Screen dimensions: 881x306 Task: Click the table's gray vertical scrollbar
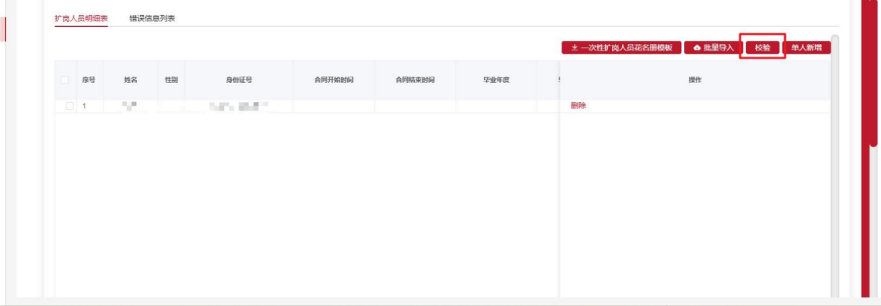835,166
